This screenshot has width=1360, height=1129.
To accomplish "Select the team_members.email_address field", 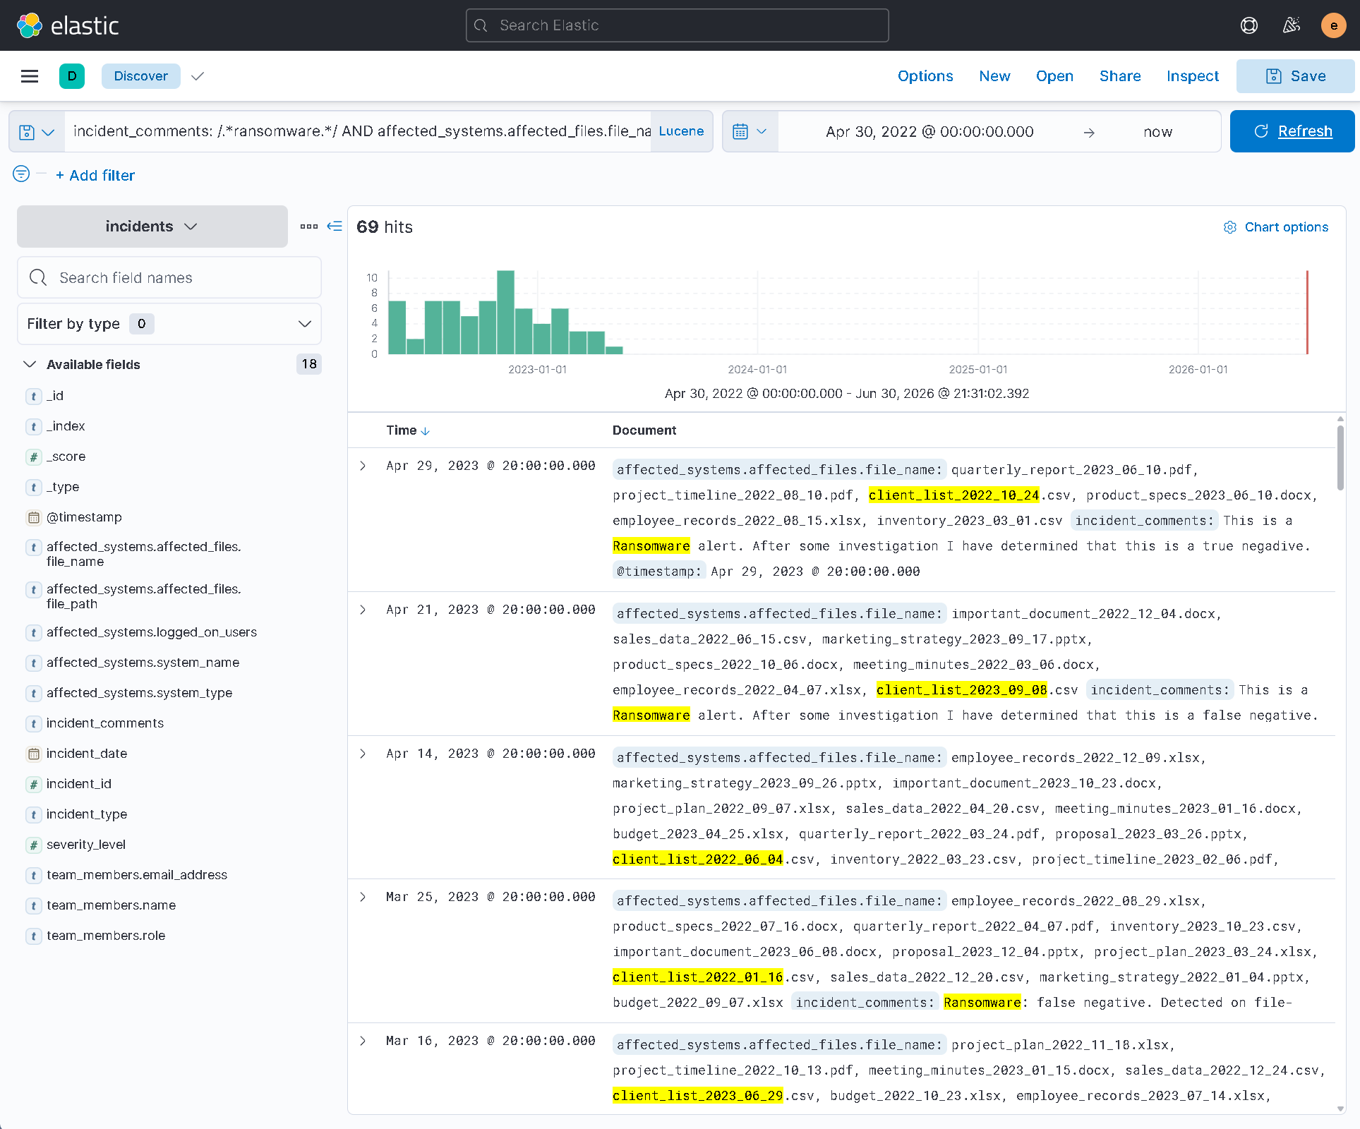I will tap(137, 875).
